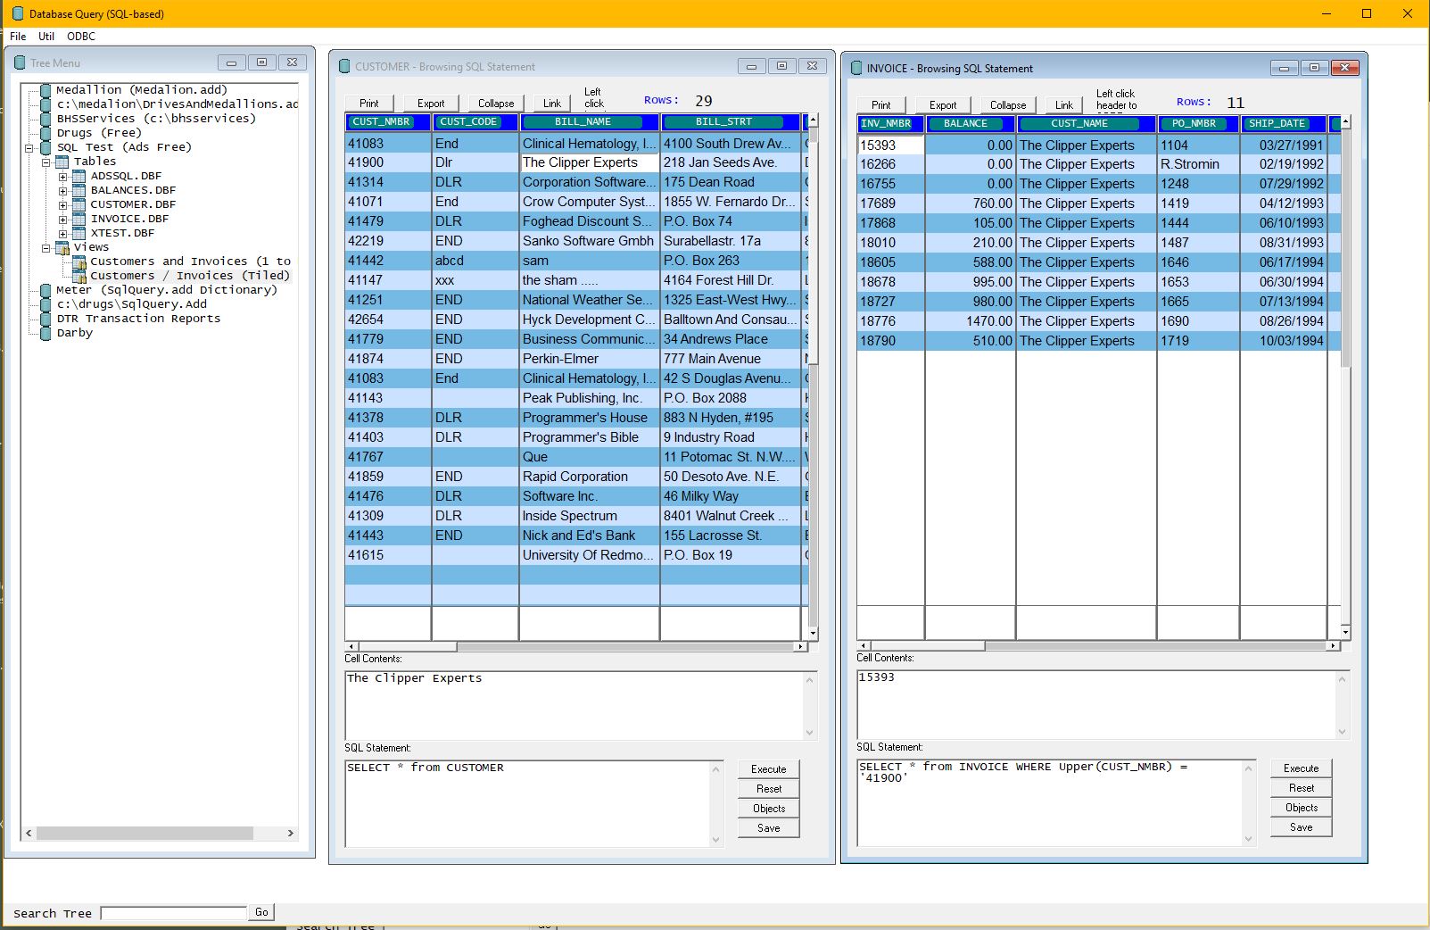
Task: Click Execute in the INVOICE window
Action: [x=1300, y=768]
